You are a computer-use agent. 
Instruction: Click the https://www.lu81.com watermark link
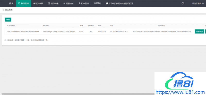point(181,92)
